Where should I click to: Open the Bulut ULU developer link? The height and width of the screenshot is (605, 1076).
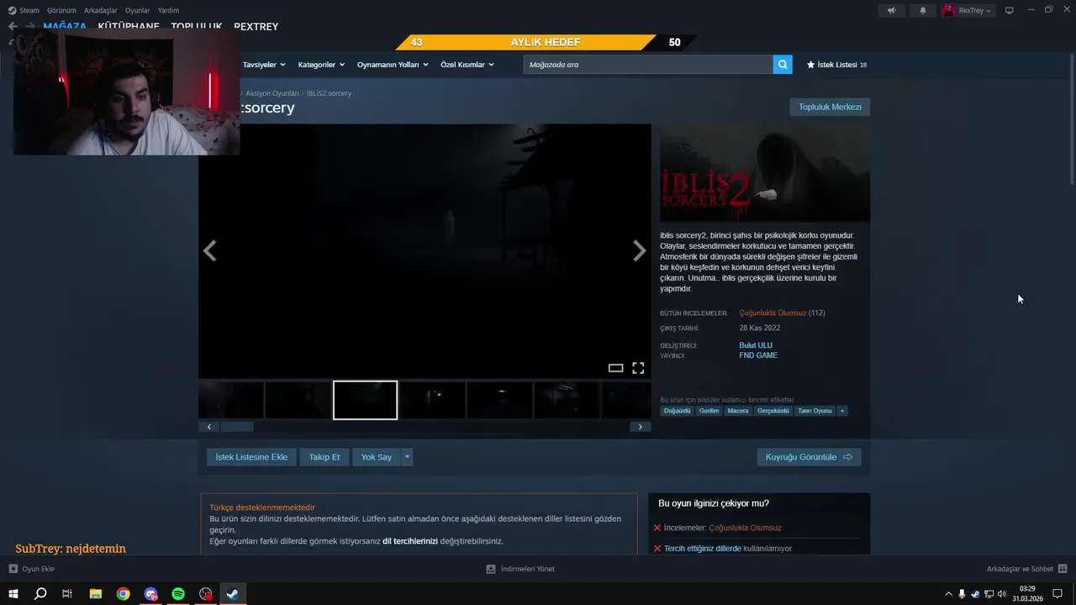tap(756, 345)
